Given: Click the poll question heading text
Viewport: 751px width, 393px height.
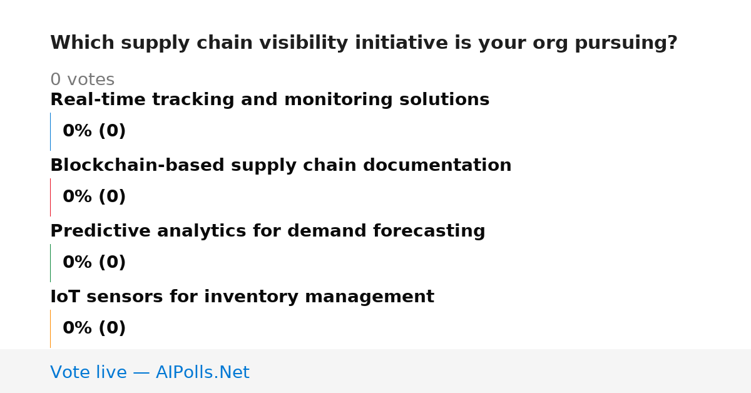Looking at the screenshot, I should point(364,43).
